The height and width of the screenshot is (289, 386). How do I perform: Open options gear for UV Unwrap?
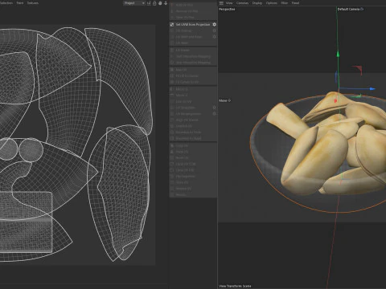[214, 31]
